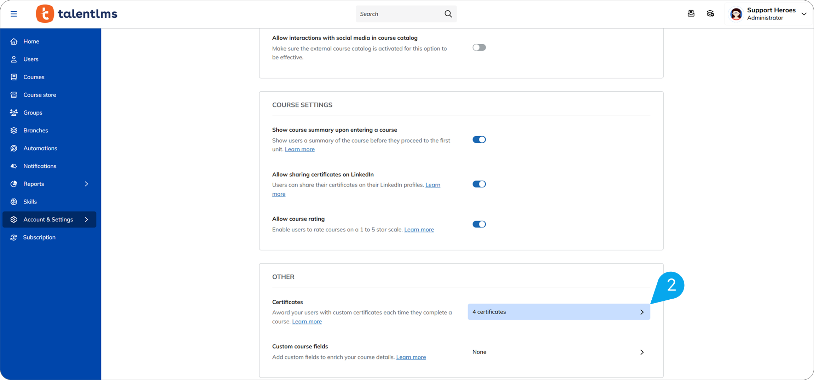Screen dimensions: 814x380
Task: Open the 4 certificates row
Action: 558,312
